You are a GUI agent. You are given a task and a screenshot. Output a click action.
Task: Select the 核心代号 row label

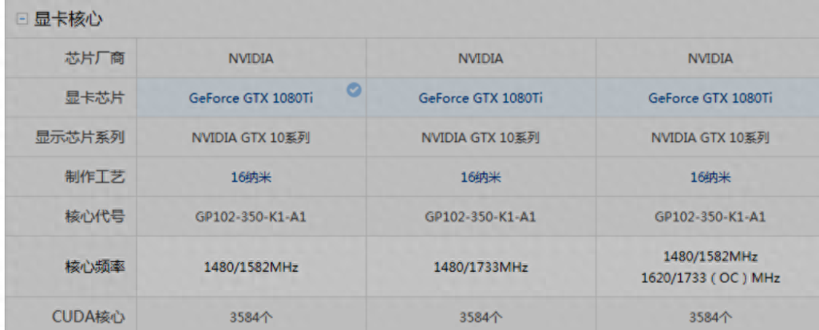click(x=99, y=216)
